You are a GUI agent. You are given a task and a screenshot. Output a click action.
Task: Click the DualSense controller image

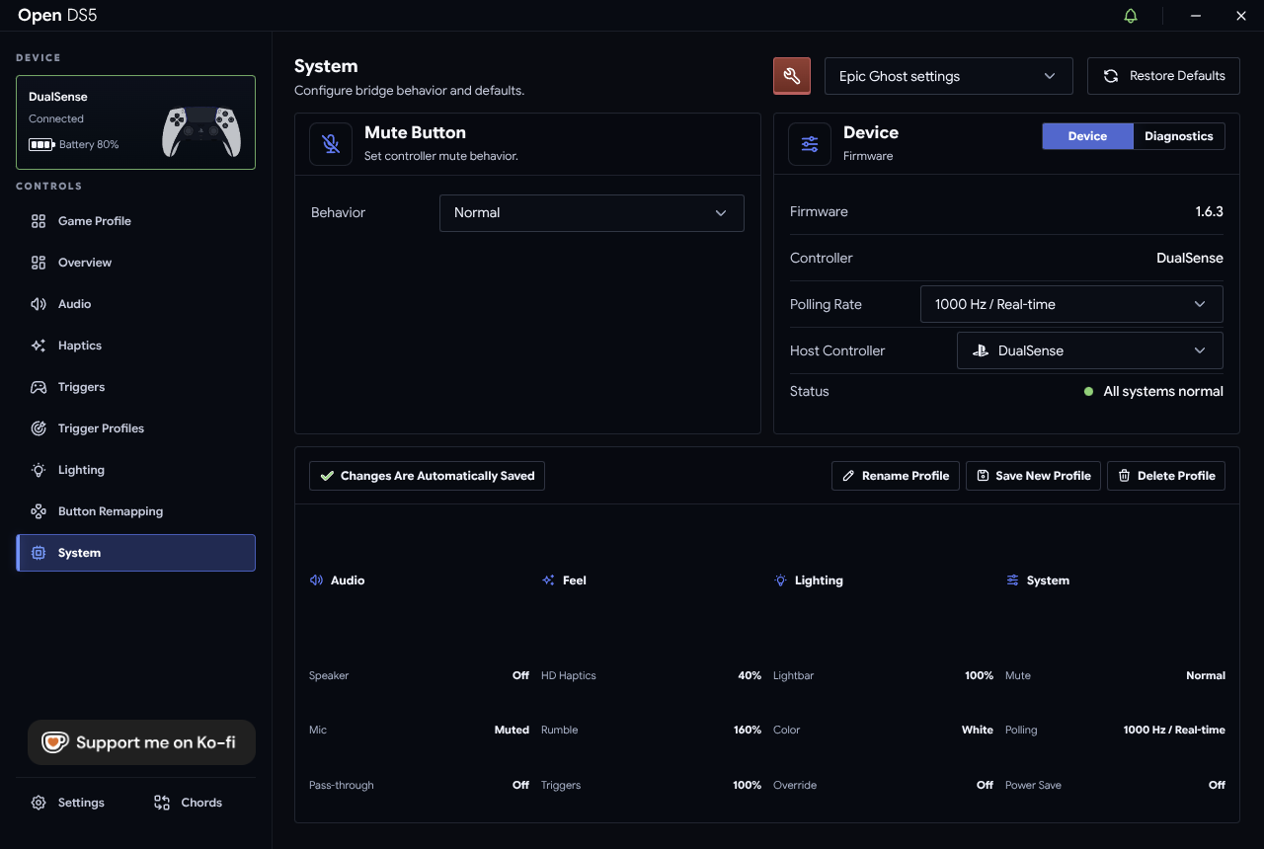click(201, 130)
